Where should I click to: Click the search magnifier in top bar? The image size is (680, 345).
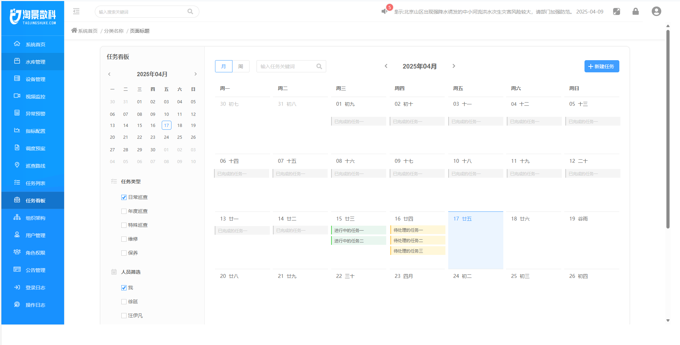pyautogui.click(x=190, y=11)
